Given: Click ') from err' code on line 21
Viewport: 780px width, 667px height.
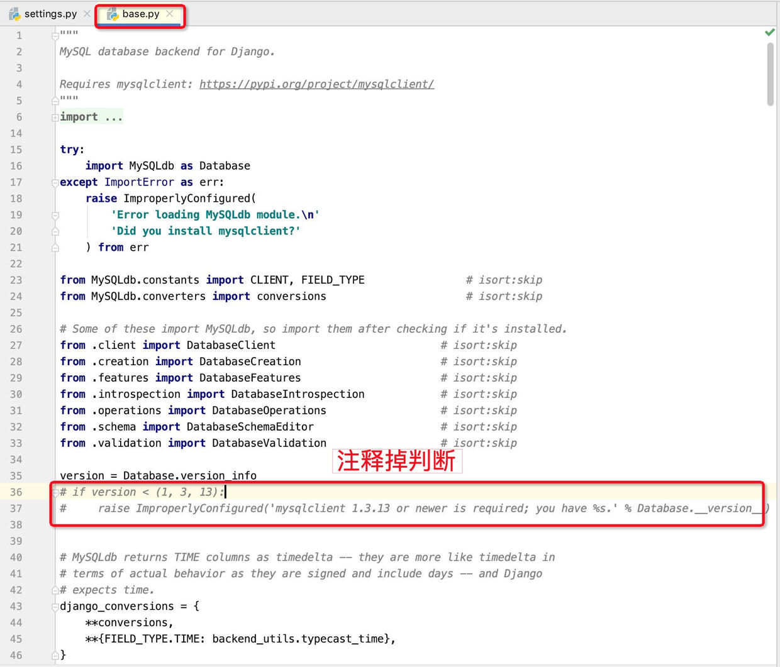Looking at the screenshot, I should click(x=117, y=248).
